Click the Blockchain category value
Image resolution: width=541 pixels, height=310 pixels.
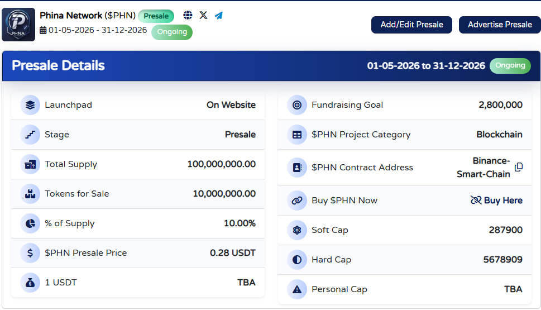[x=499, y=135]
